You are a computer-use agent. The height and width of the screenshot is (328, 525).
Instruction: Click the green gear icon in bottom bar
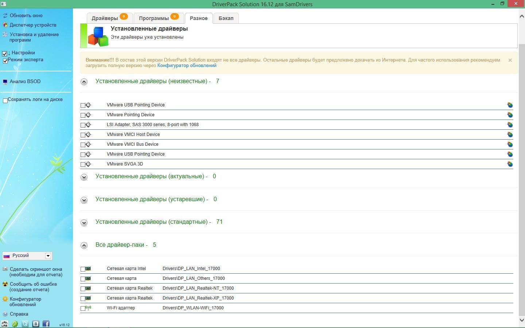[15, 324]
